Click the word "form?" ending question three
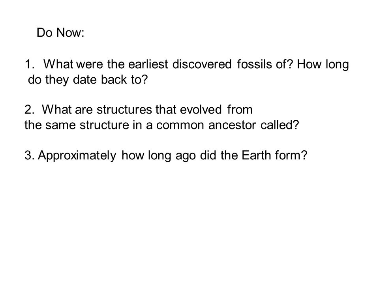379x284 pixels. 291,155
